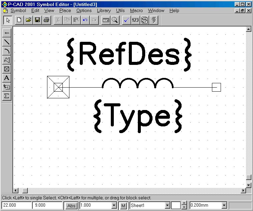Open the Edit menu
253x211 pixels.
tap(35, 11)
